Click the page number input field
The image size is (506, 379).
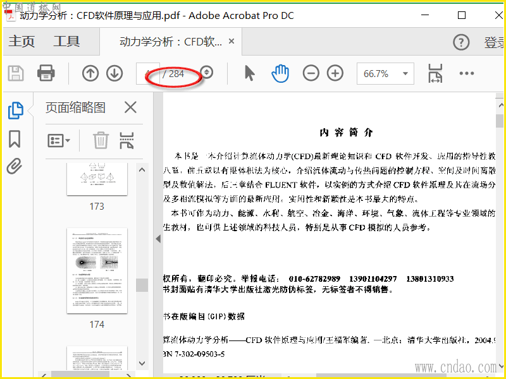tap(148, 74)
